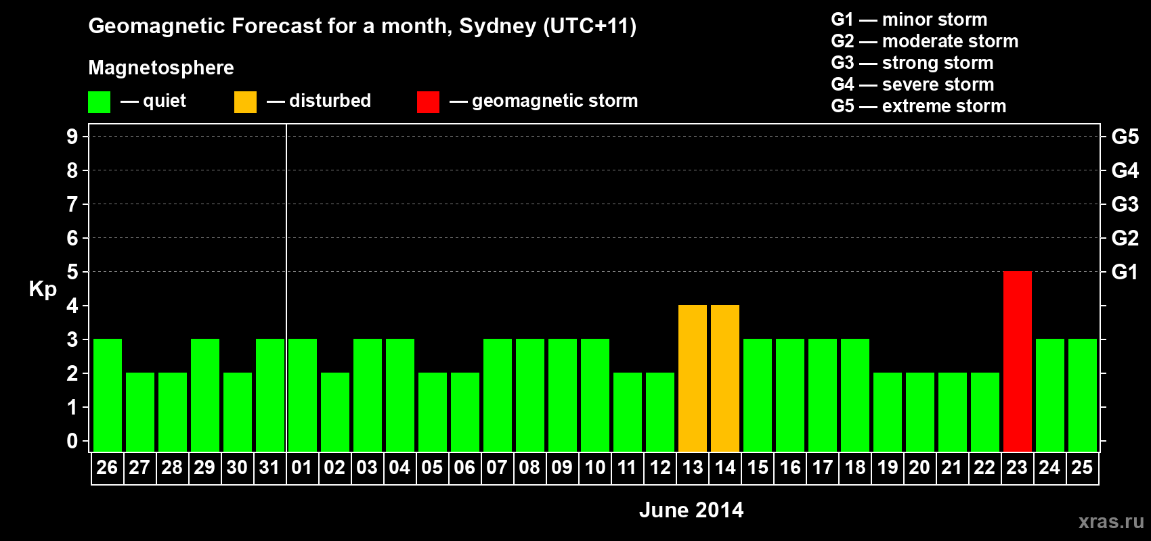Select the green bar for day 05
The image size is (1151, 541).
pyautogui.click(x=433, y=412)
